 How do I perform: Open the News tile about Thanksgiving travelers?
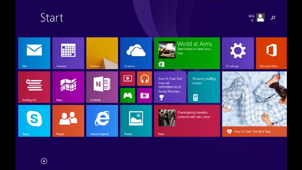[x=187, y=121]
